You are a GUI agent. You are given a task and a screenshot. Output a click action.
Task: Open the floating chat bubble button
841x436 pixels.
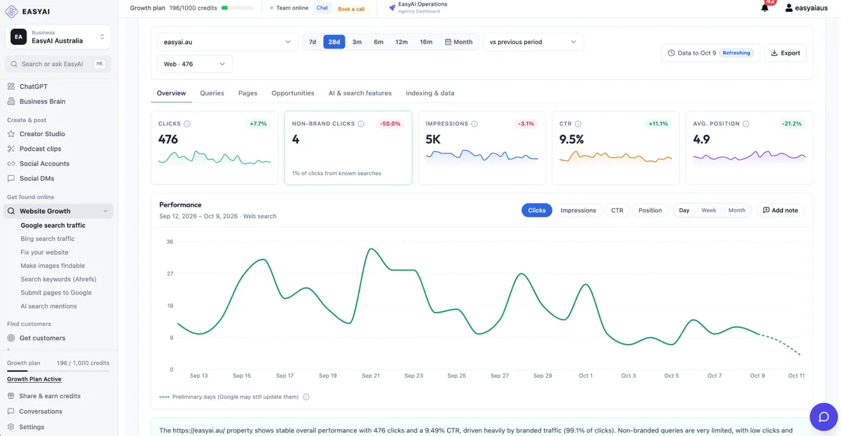point(823,417)
